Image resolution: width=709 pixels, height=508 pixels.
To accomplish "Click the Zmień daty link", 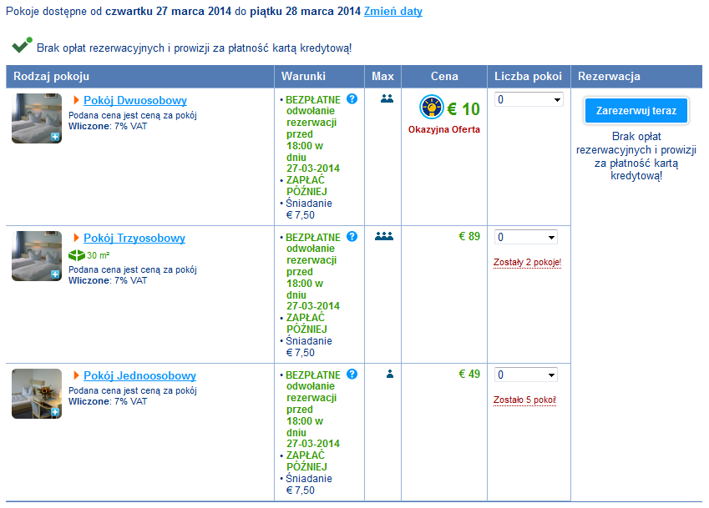I will click(x=393, y=12).
